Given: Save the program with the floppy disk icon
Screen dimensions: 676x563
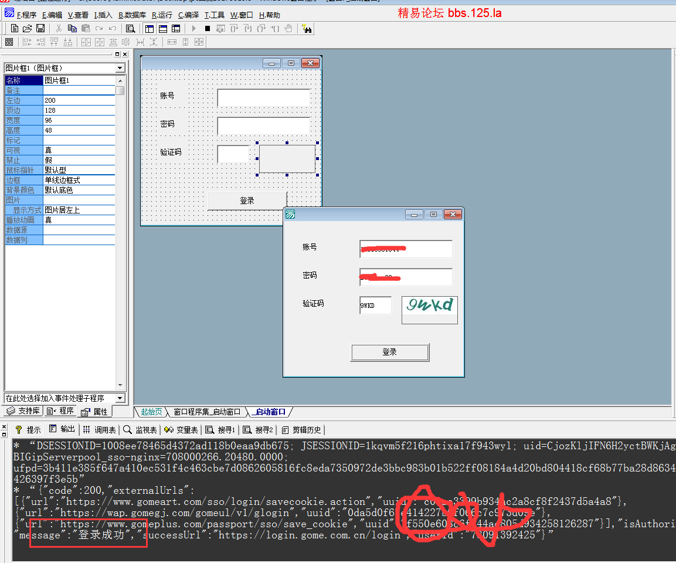Looking at the screenshot, I should [x=40, y=28].
